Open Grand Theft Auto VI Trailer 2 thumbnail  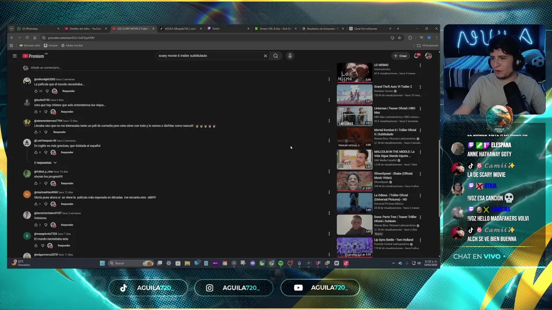point(354,94)
